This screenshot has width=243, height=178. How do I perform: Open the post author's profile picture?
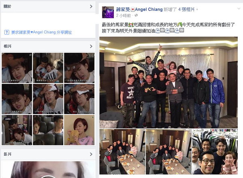[x=108, y=13]
